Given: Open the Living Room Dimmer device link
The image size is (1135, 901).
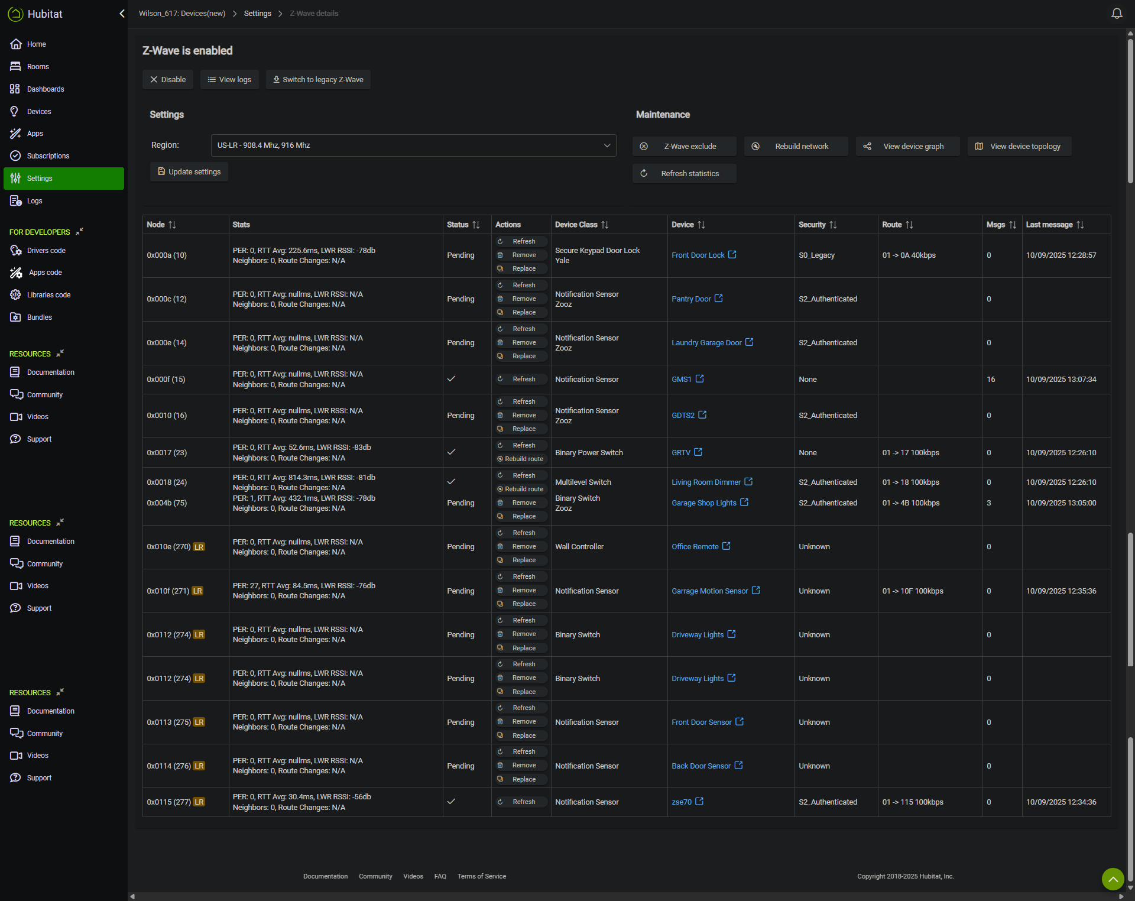Looking at the screenshot, I should click(706, 482).
